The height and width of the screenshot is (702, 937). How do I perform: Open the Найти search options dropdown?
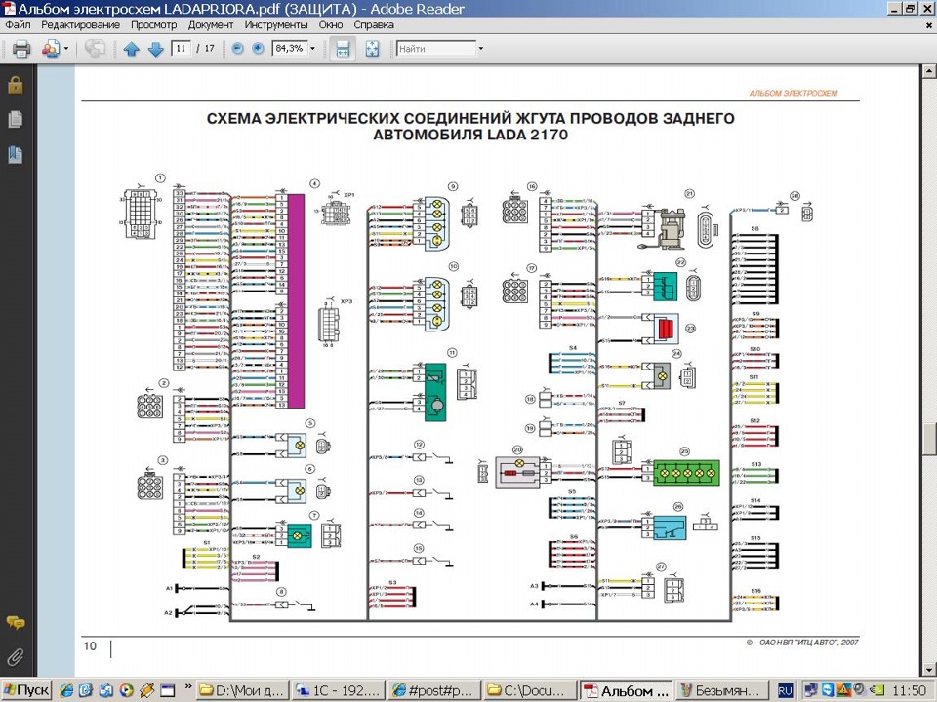click(480, 49)
